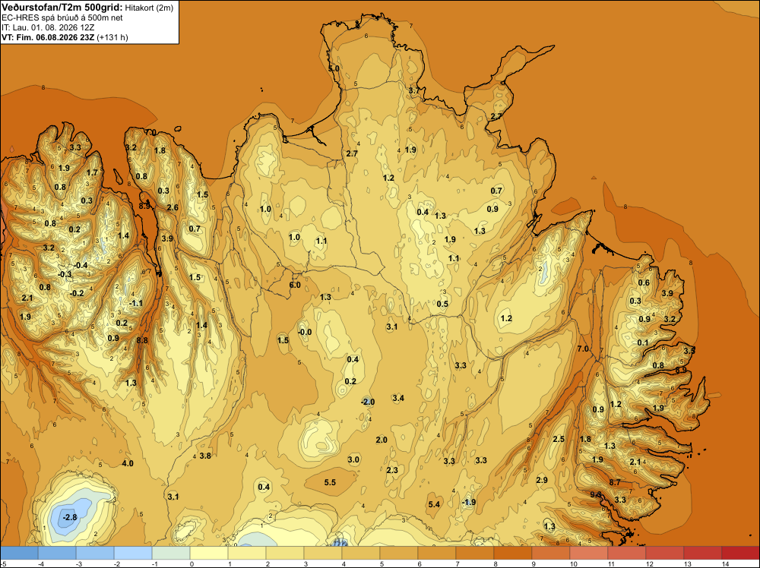Select the -1.9 temperature value
760x568 pixels.
pos(469,502)
